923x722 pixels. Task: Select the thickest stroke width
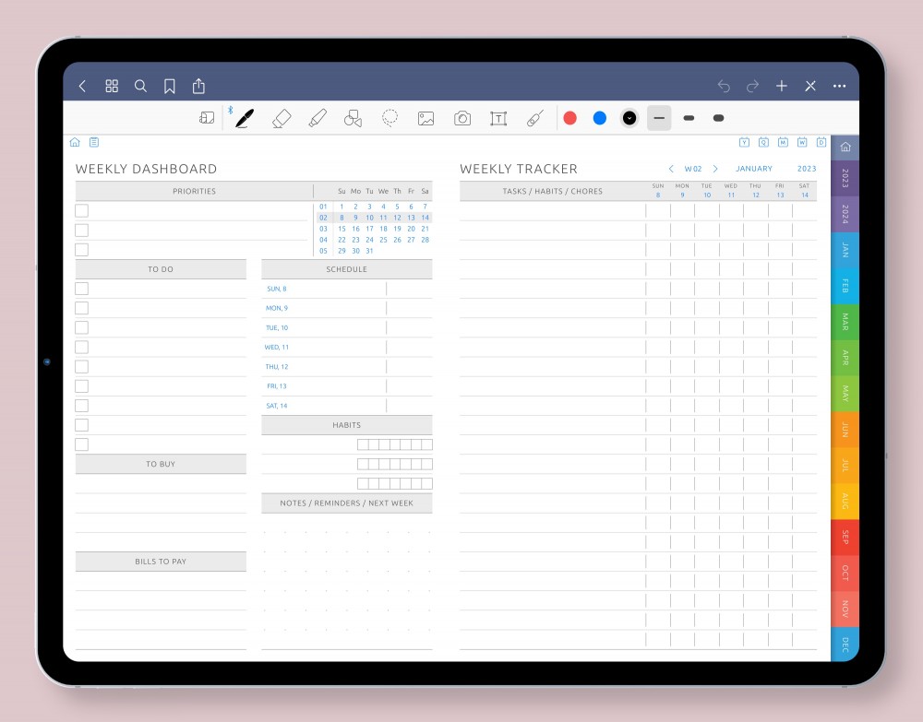pos(718,118)
